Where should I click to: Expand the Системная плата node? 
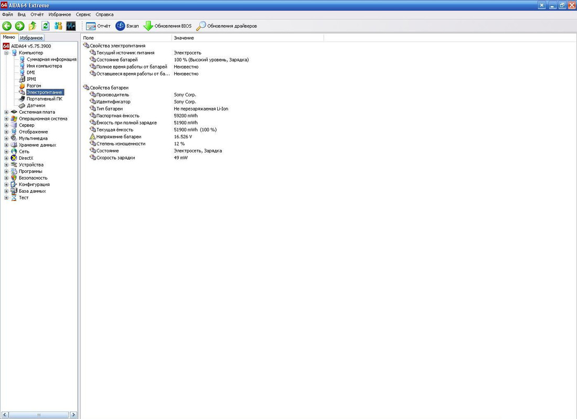6,112
